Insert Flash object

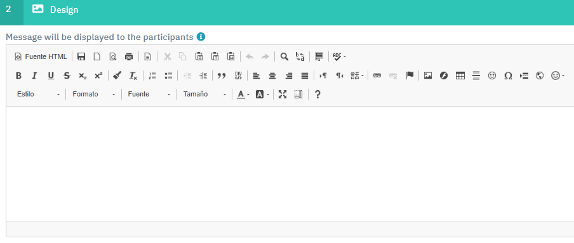coord(444,76)
